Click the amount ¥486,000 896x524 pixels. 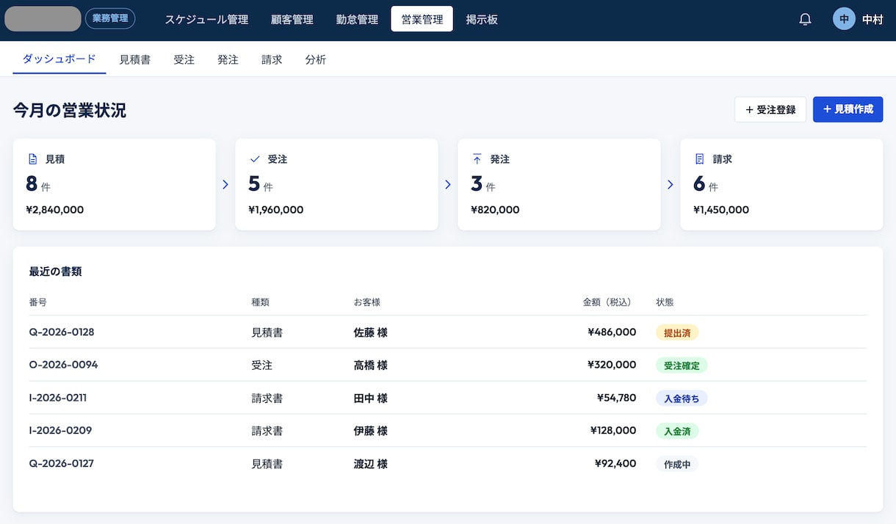pos(612,332)
